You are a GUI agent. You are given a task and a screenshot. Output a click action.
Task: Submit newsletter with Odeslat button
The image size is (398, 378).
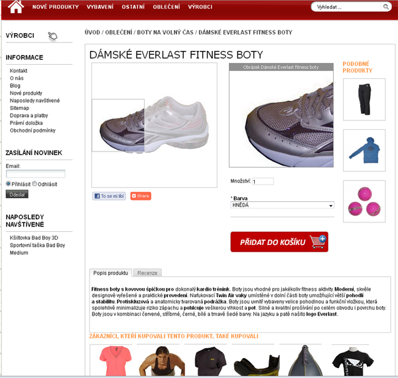pyautogui.click(x=17, y=195)
